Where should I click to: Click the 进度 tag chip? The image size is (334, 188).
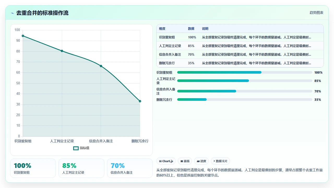(201, 161)
